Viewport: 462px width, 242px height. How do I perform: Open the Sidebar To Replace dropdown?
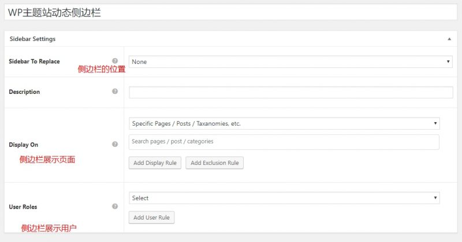[x=291, y=62]
